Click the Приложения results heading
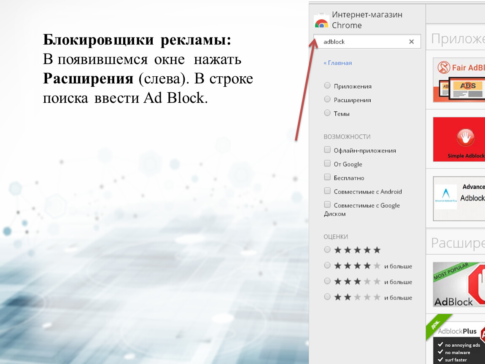485x364 pixels. point(458,39)
